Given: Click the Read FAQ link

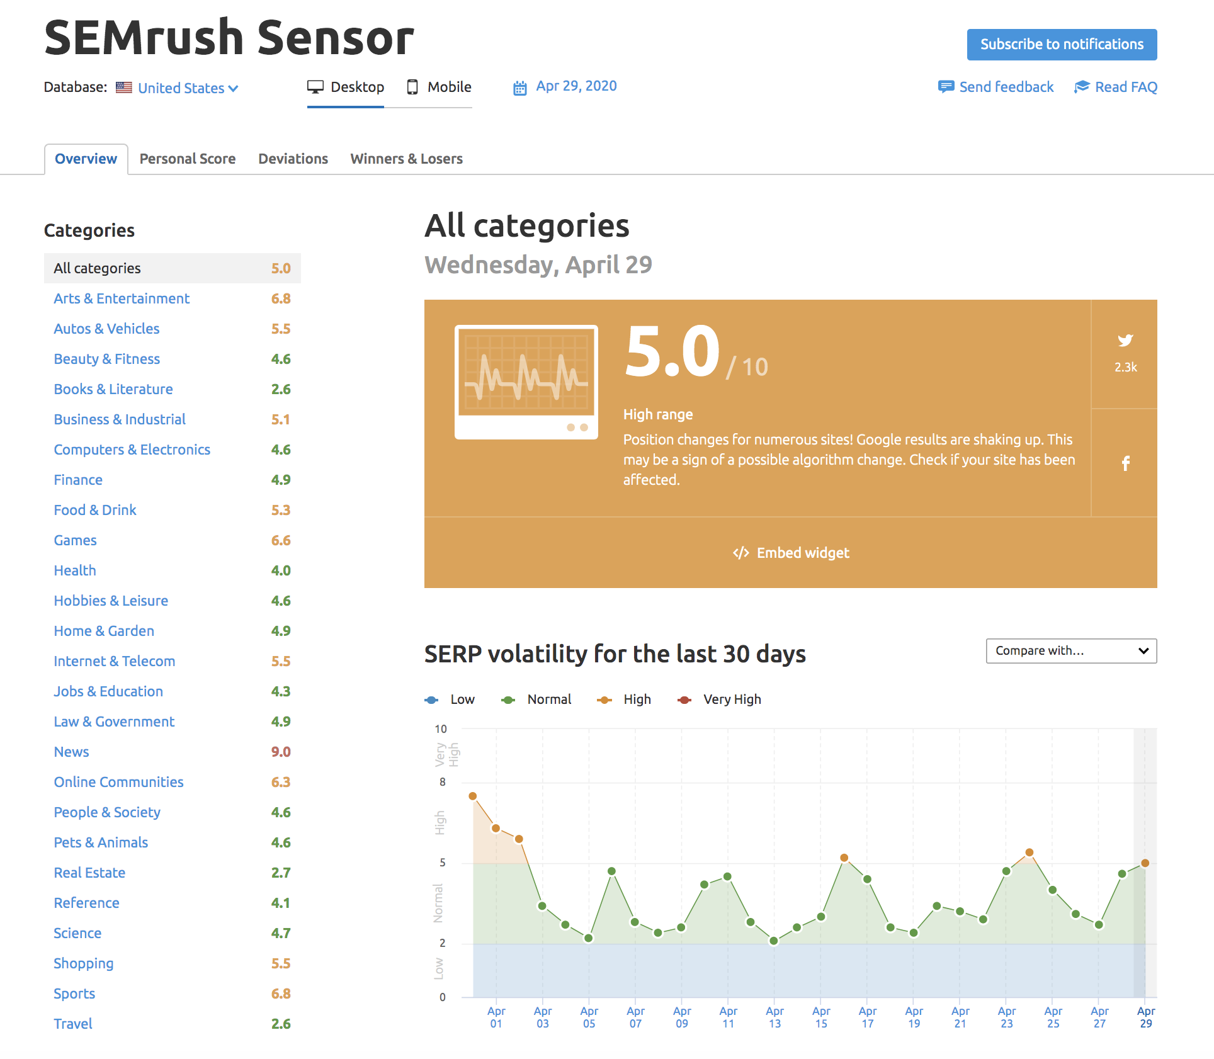Looking at the screenshot, I should coord(1126,87).
